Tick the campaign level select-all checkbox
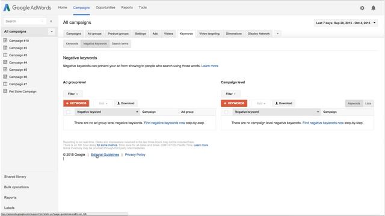Viewport: 385px width, 216px height. tap(226, 112)
